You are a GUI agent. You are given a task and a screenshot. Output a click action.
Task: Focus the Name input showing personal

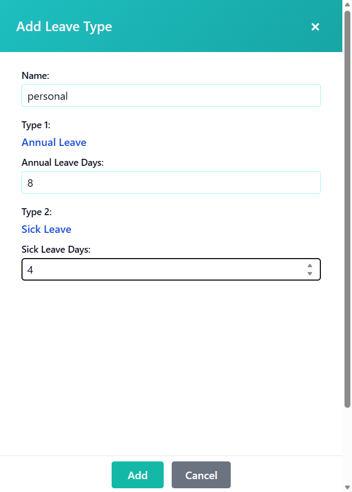(x=171, y=96)
